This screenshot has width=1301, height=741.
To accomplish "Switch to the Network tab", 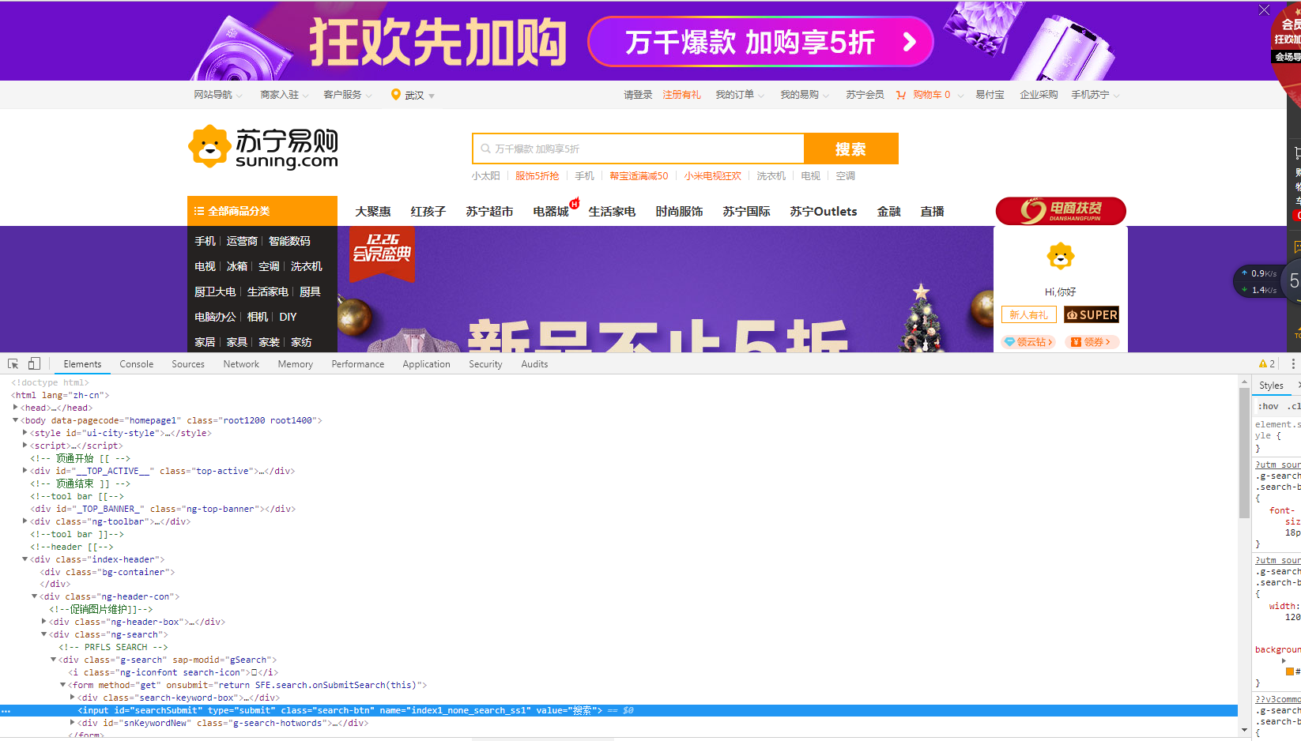I will pos(241,364).
